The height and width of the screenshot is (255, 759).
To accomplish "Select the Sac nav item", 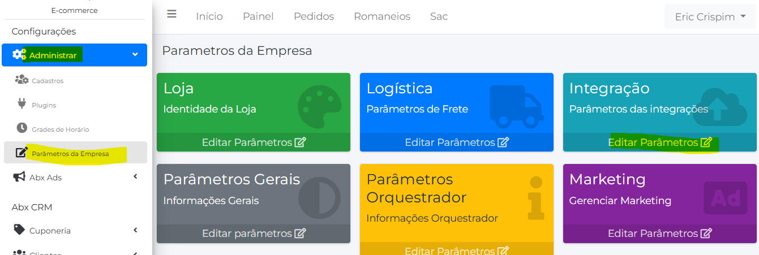I will pos(439,16).
